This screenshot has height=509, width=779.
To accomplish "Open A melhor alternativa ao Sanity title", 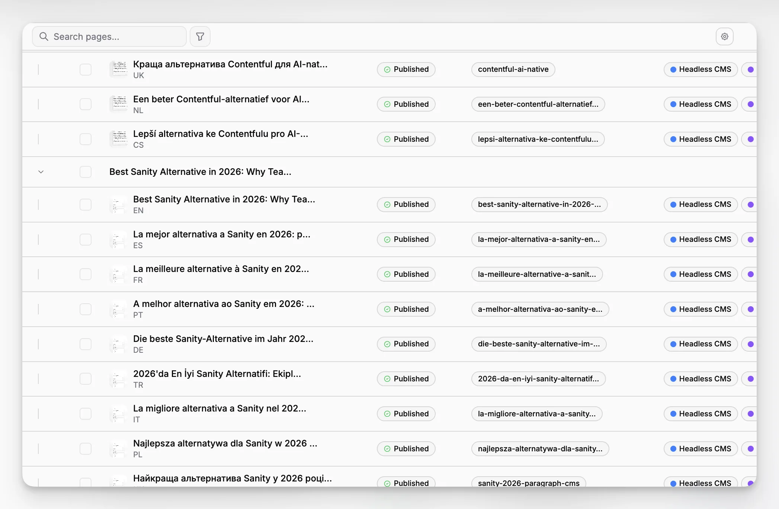I will pos(224,304).
